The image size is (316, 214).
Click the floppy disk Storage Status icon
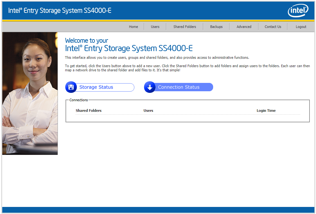tap(71, 87)
